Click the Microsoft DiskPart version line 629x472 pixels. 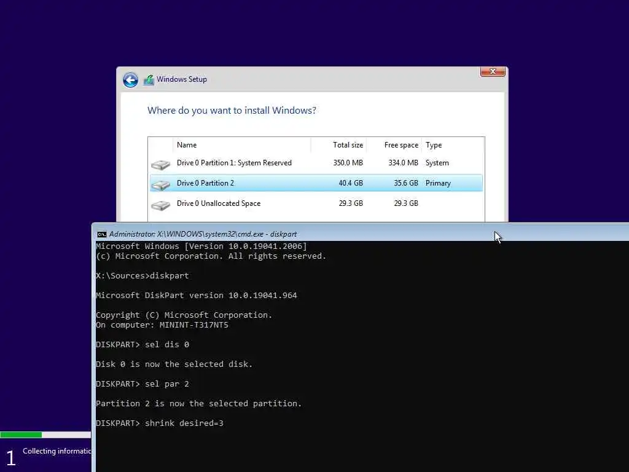[197, 296]
